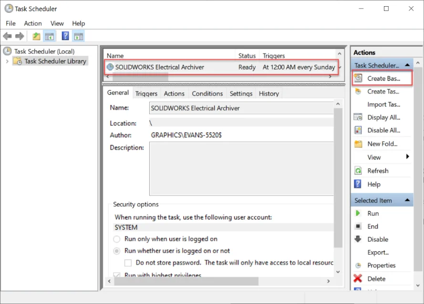Open the Action menu
The width and height of the screenshot is (424, 304).
coord(33,23)
